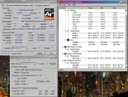Viewport: 128px width, 97px height.
Task: Click the Bus Speed field 201.0 MHz
Action: click(19, 40)
